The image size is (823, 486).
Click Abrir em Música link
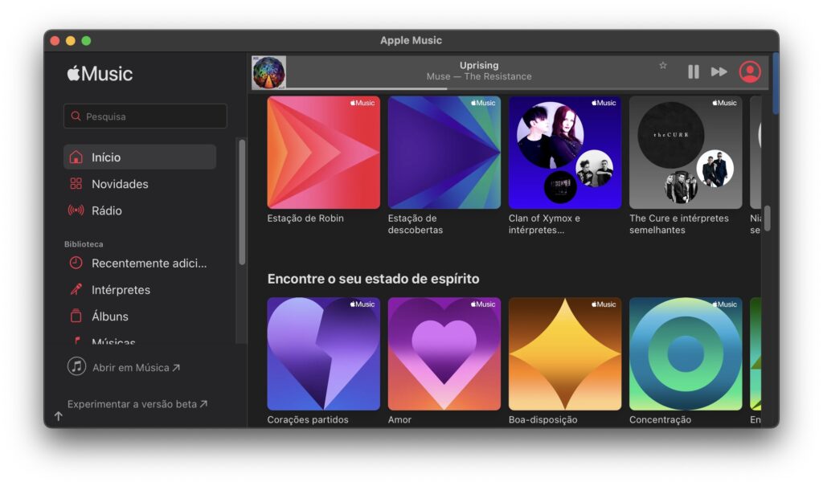137,367
